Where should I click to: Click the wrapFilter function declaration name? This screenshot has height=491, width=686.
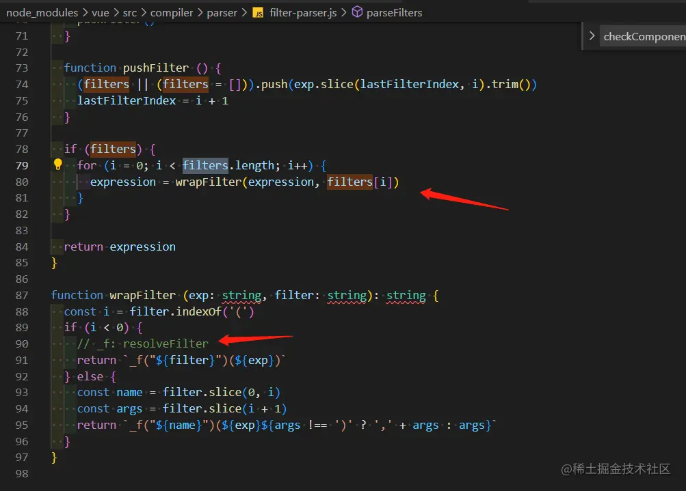pyautogui.click(x=143, y=295)
